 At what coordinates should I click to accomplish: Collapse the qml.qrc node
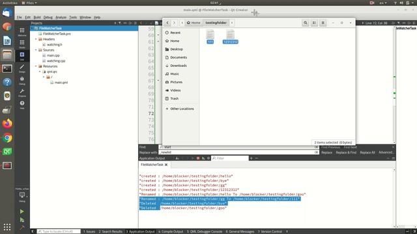40,71
